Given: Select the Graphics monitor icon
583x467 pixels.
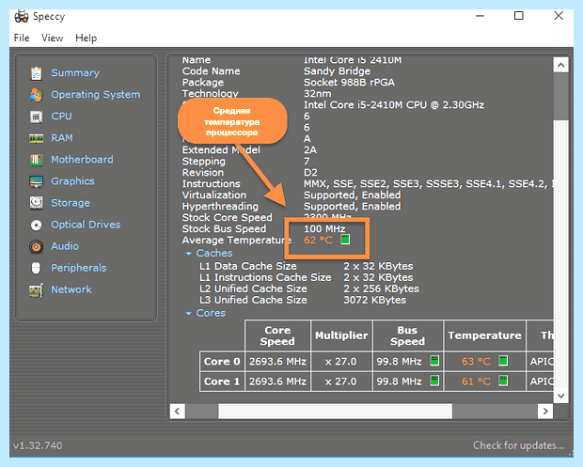Looking at the screenshot, I should (36, 181).
